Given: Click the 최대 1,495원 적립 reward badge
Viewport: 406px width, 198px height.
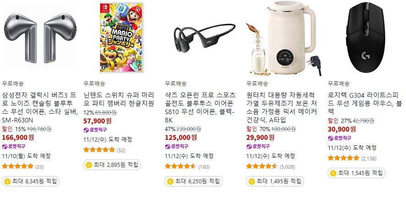Looking at the screenshot, I should (275, 181).
